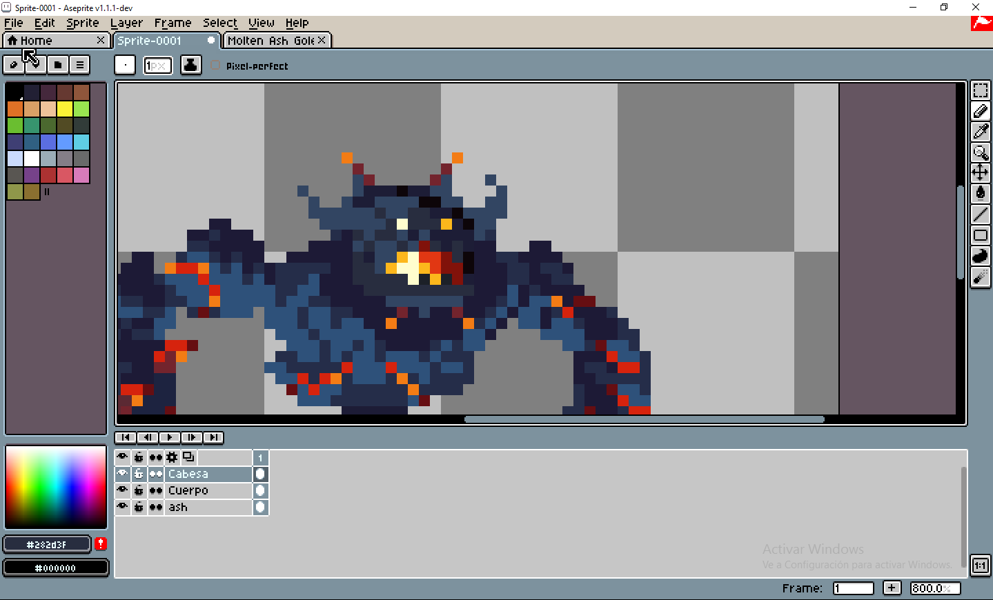Hide the Cuerpo layer
Screen dimensions: 993x600
tap(123, 490)
